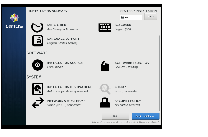Click 'Wired (ens33) connected' text

[x=64, y=105]
